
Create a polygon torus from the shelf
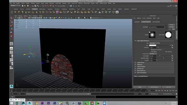point(33,12)
